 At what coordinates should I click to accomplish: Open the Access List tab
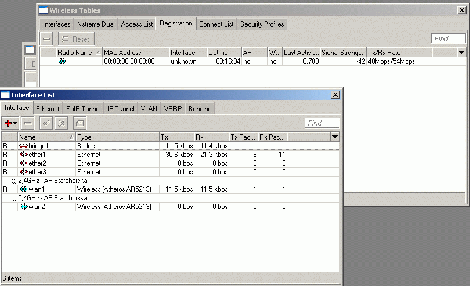(137, 24)
